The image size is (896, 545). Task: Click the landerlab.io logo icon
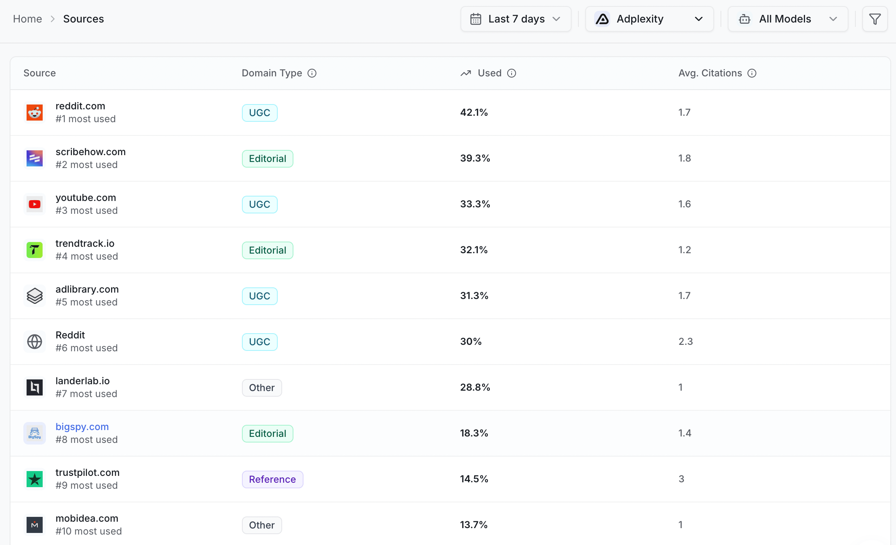[x=35, y=387]
